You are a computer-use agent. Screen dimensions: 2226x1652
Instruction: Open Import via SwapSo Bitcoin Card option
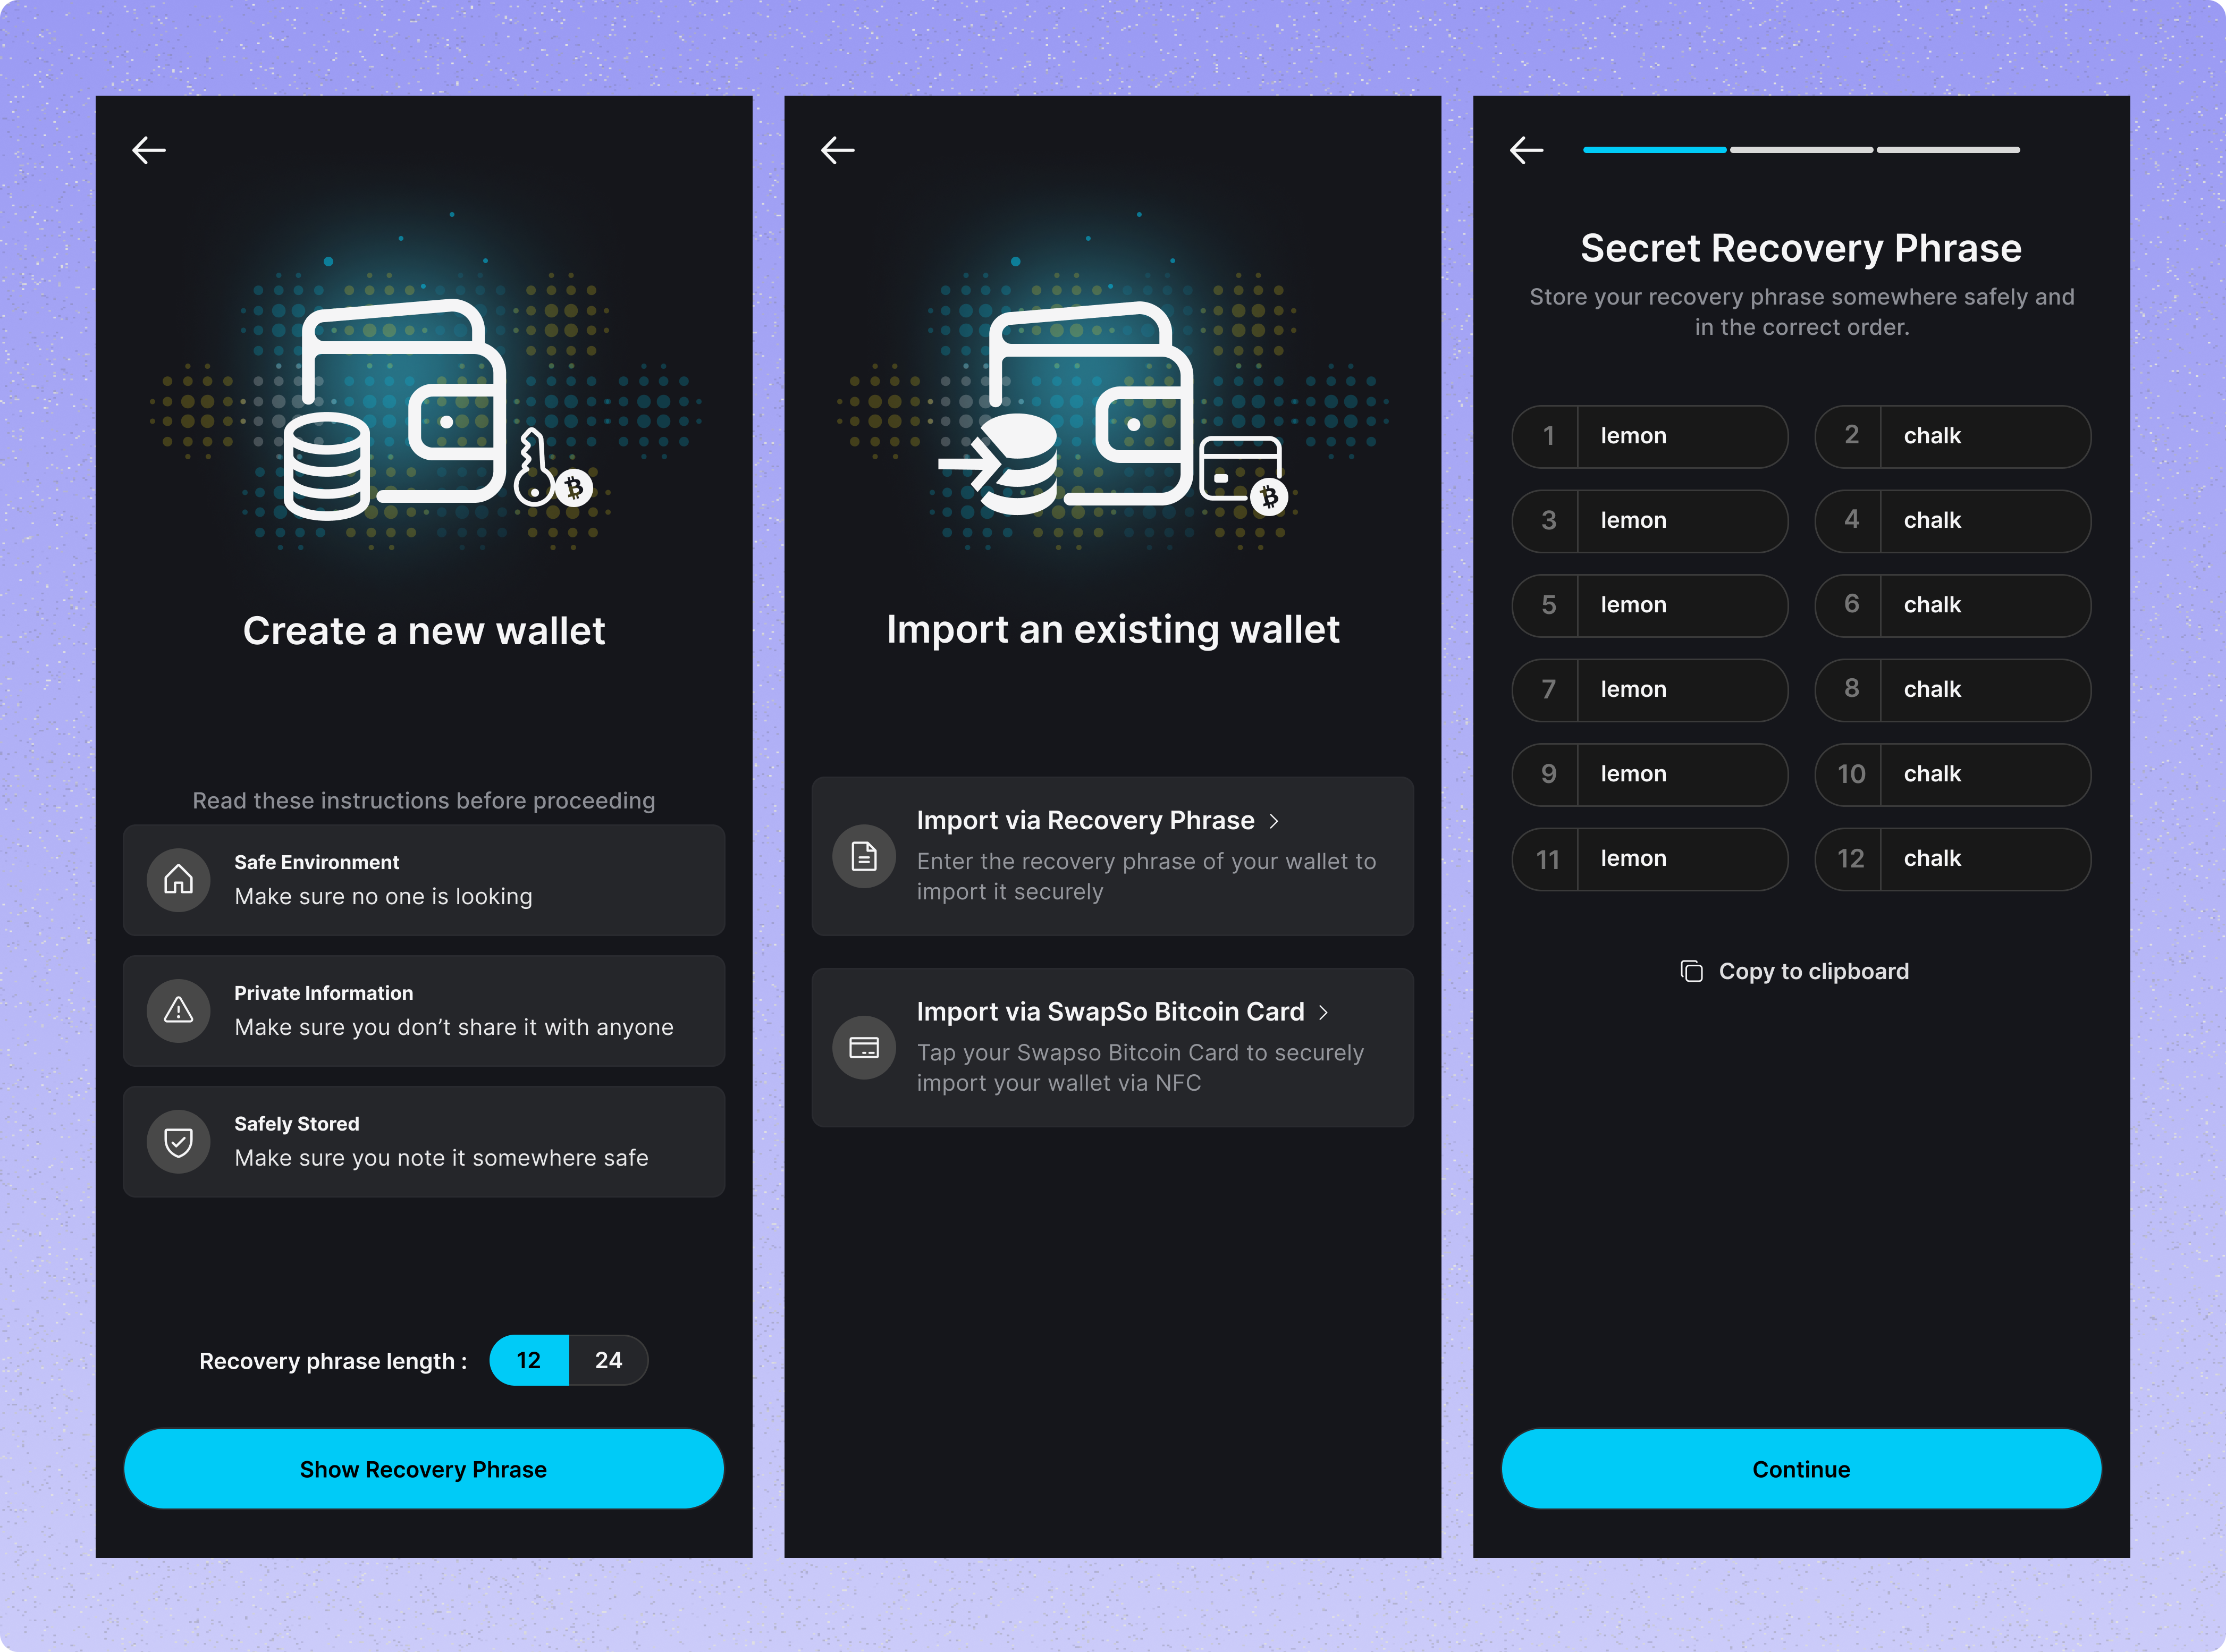click(x=1110, y=1012)
